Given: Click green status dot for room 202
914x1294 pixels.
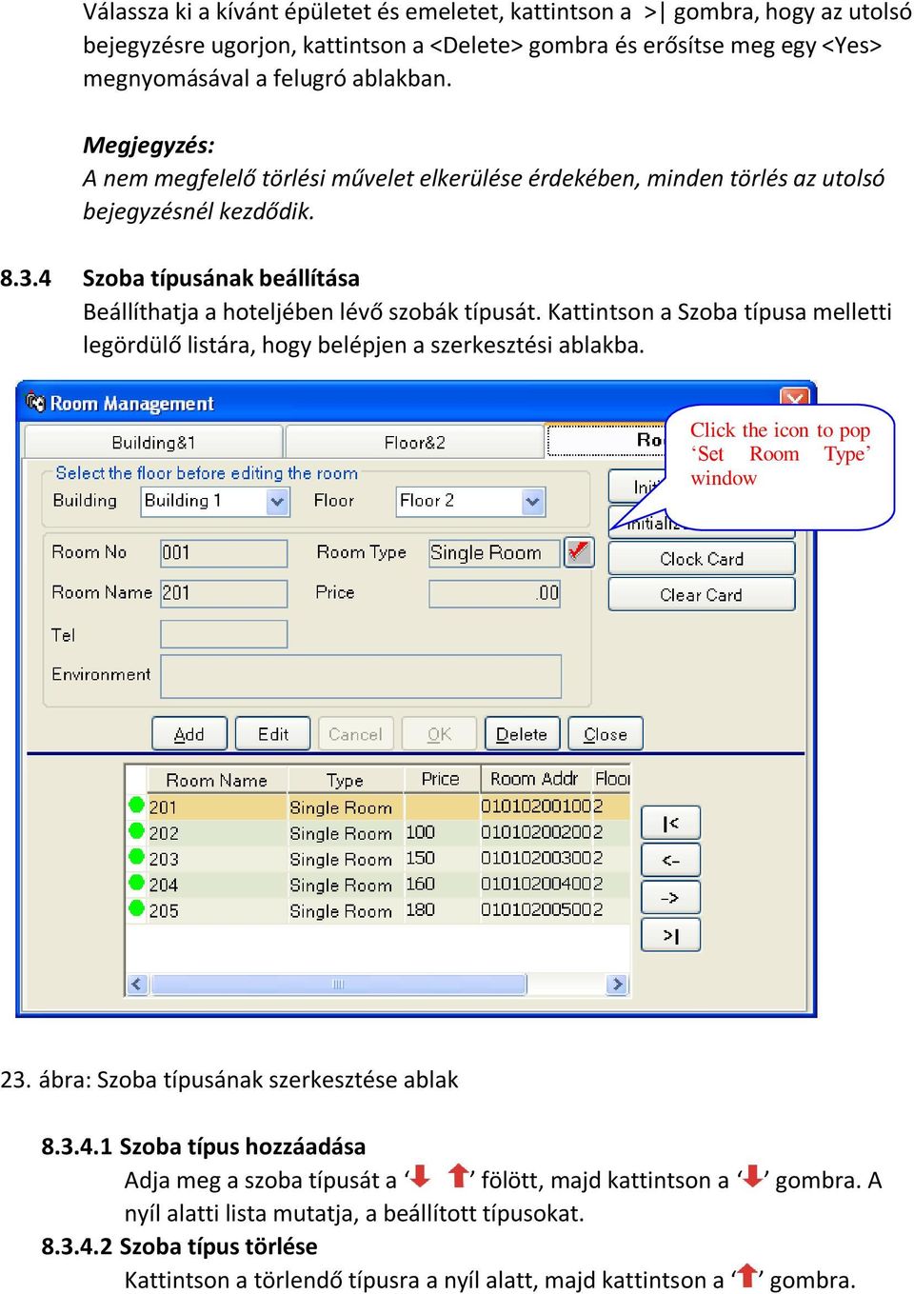Looking at the screenshot, I should click(x=136, y=831).
